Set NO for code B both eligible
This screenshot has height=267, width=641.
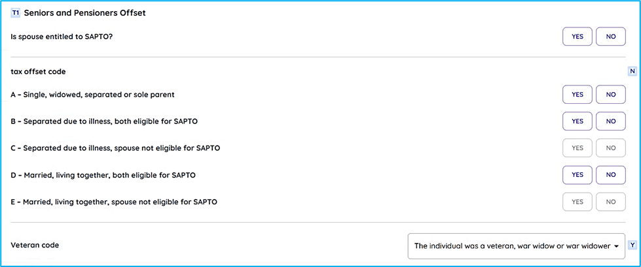point(611,121)
